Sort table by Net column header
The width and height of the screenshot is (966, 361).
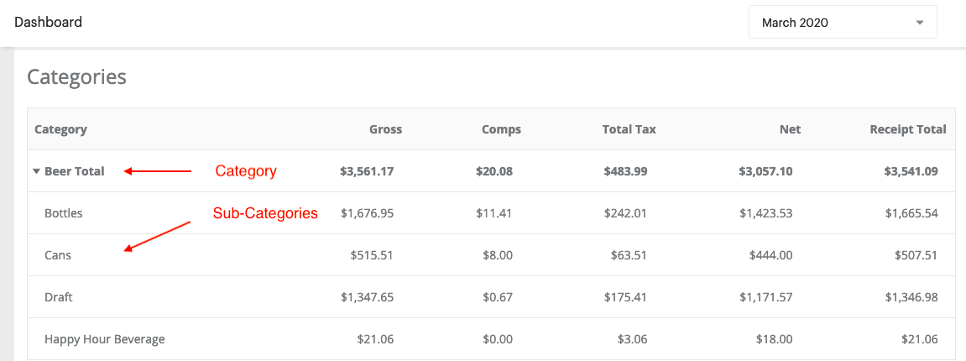coord(791,129)
